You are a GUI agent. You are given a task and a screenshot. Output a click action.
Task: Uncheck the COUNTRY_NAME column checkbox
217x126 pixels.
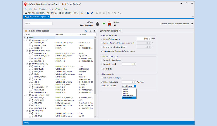click(30, 45)
